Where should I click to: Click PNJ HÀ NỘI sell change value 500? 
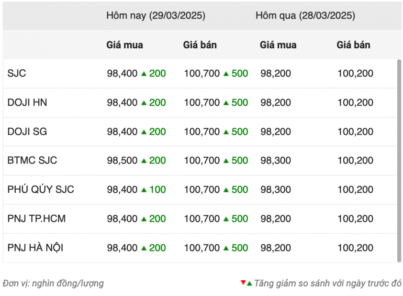[240, 248]
